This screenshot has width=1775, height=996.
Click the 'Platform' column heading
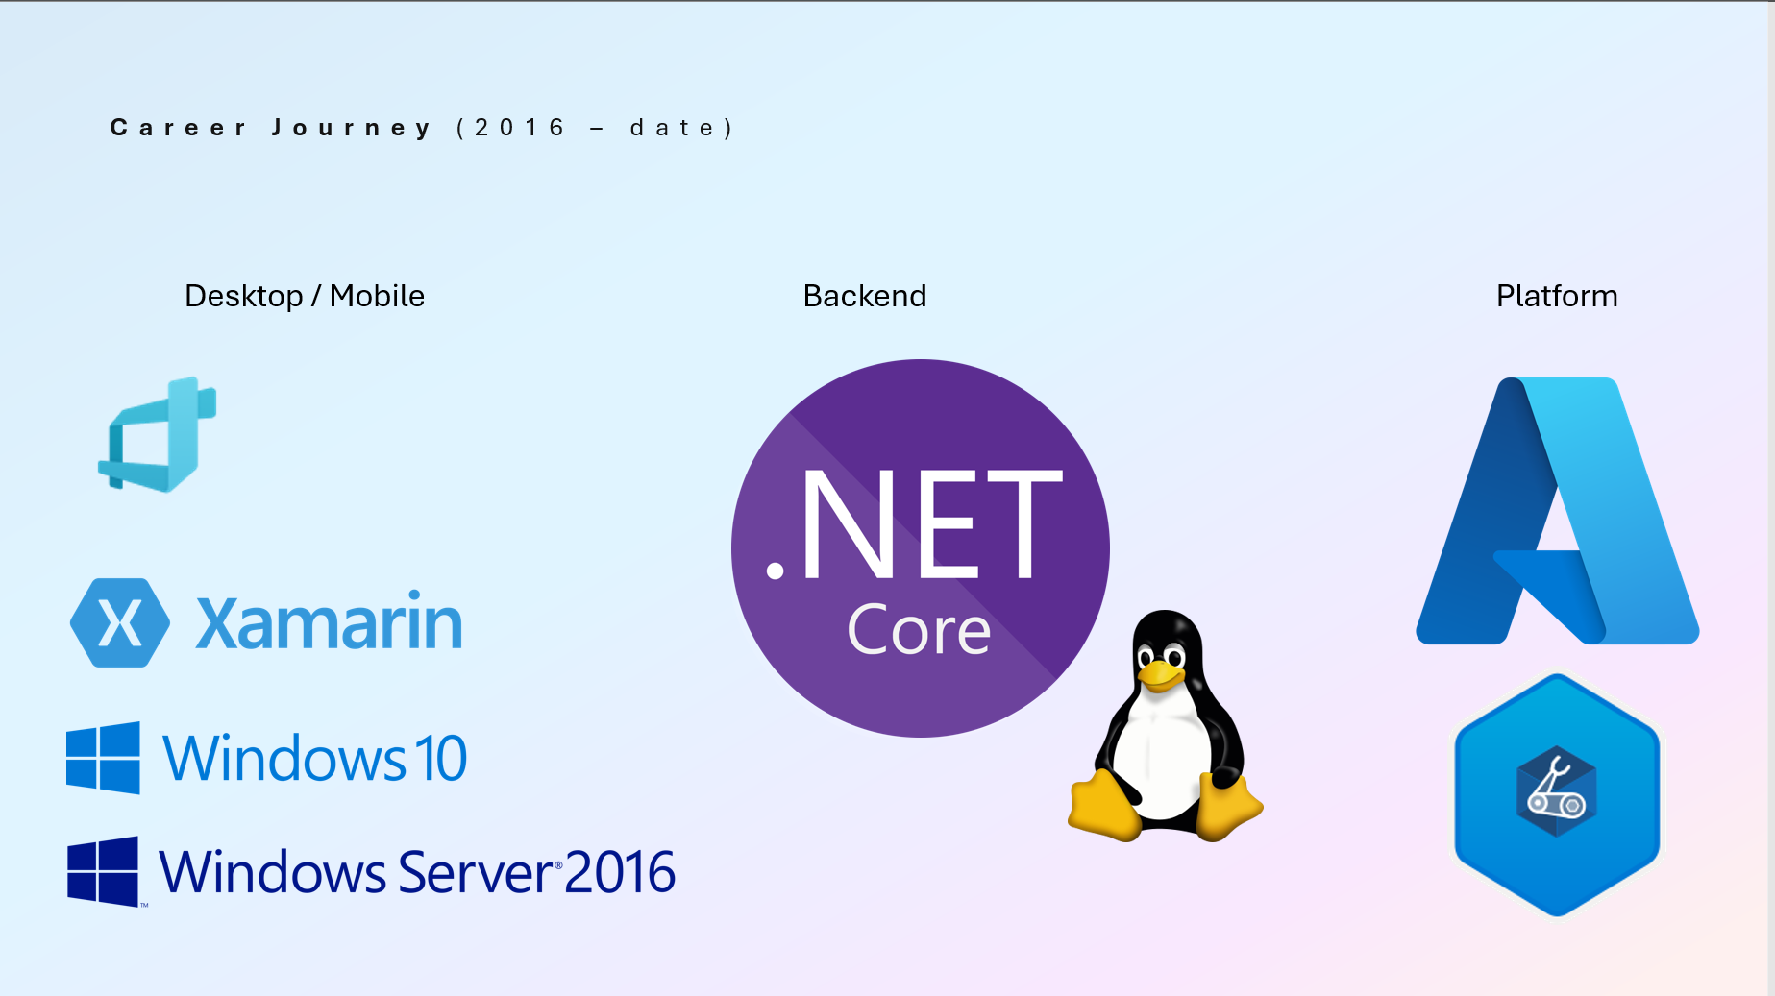click(1556, 296)
